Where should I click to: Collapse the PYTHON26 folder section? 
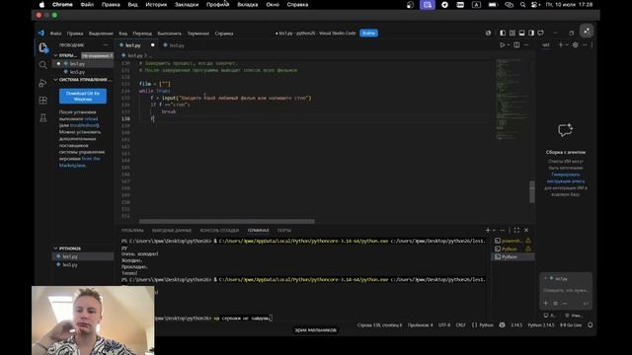[56, 248]
